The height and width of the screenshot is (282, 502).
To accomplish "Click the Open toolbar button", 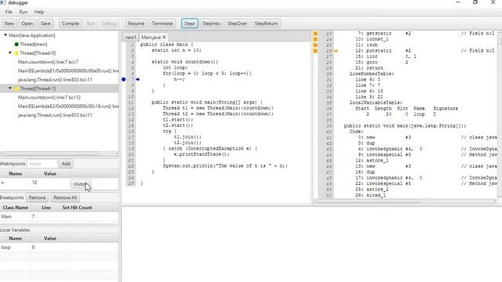I will click(27, 23).
